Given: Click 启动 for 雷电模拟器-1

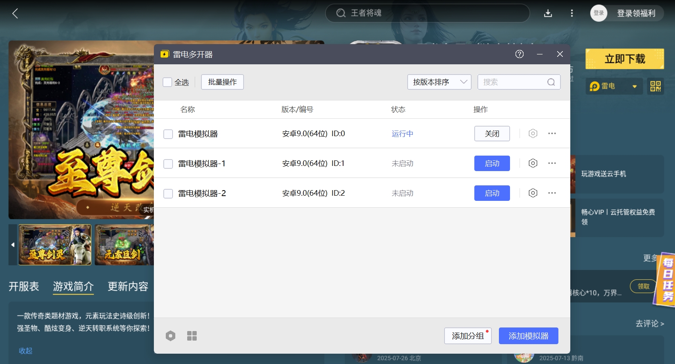Looking at the screenshot, I should [492, 163].
